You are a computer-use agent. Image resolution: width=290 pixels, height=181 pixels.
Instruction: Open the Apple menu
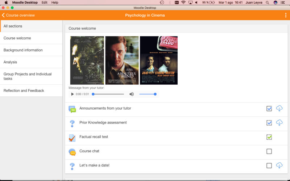pos(6,3)
